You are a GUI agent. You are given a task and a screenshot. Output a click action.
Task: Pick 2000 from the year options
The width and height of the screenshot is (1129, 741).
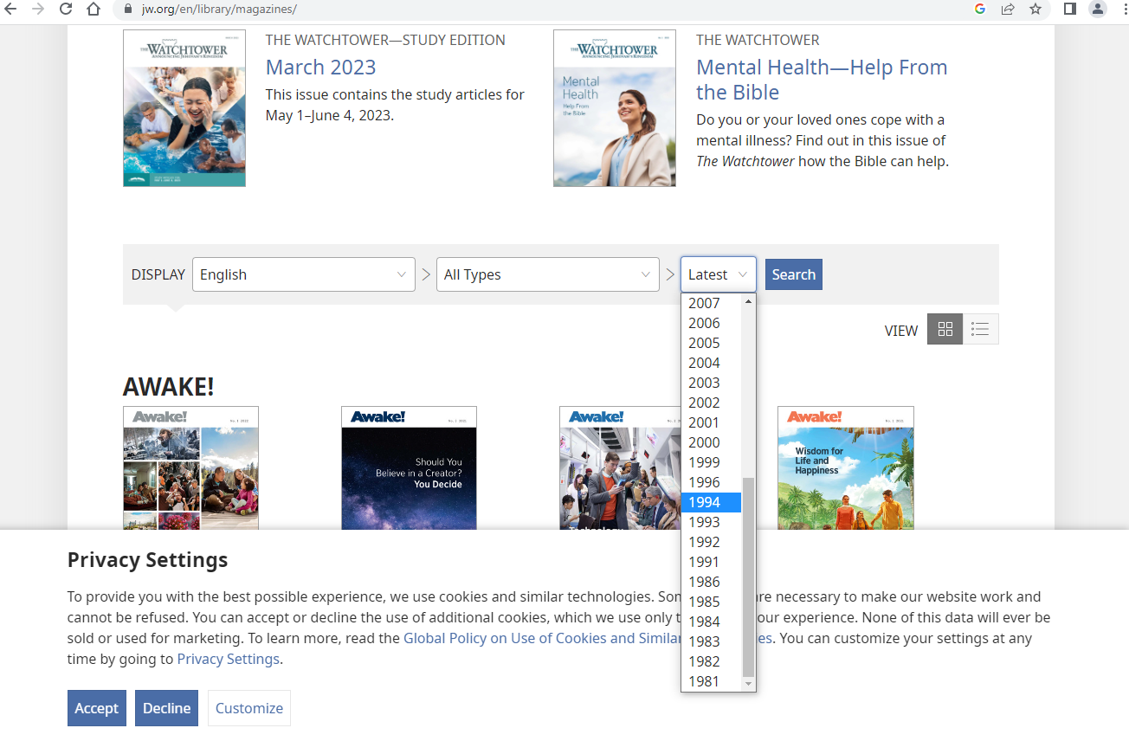[711, 442]
